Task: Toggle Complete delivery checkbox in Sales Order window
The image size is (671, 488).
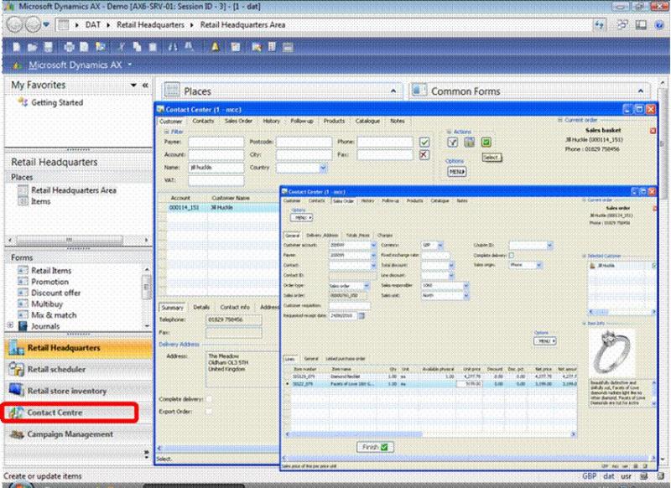Action: pos(512,256)
